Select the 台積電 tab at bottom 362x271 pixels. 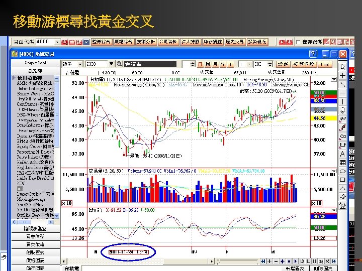pos(71,268)
